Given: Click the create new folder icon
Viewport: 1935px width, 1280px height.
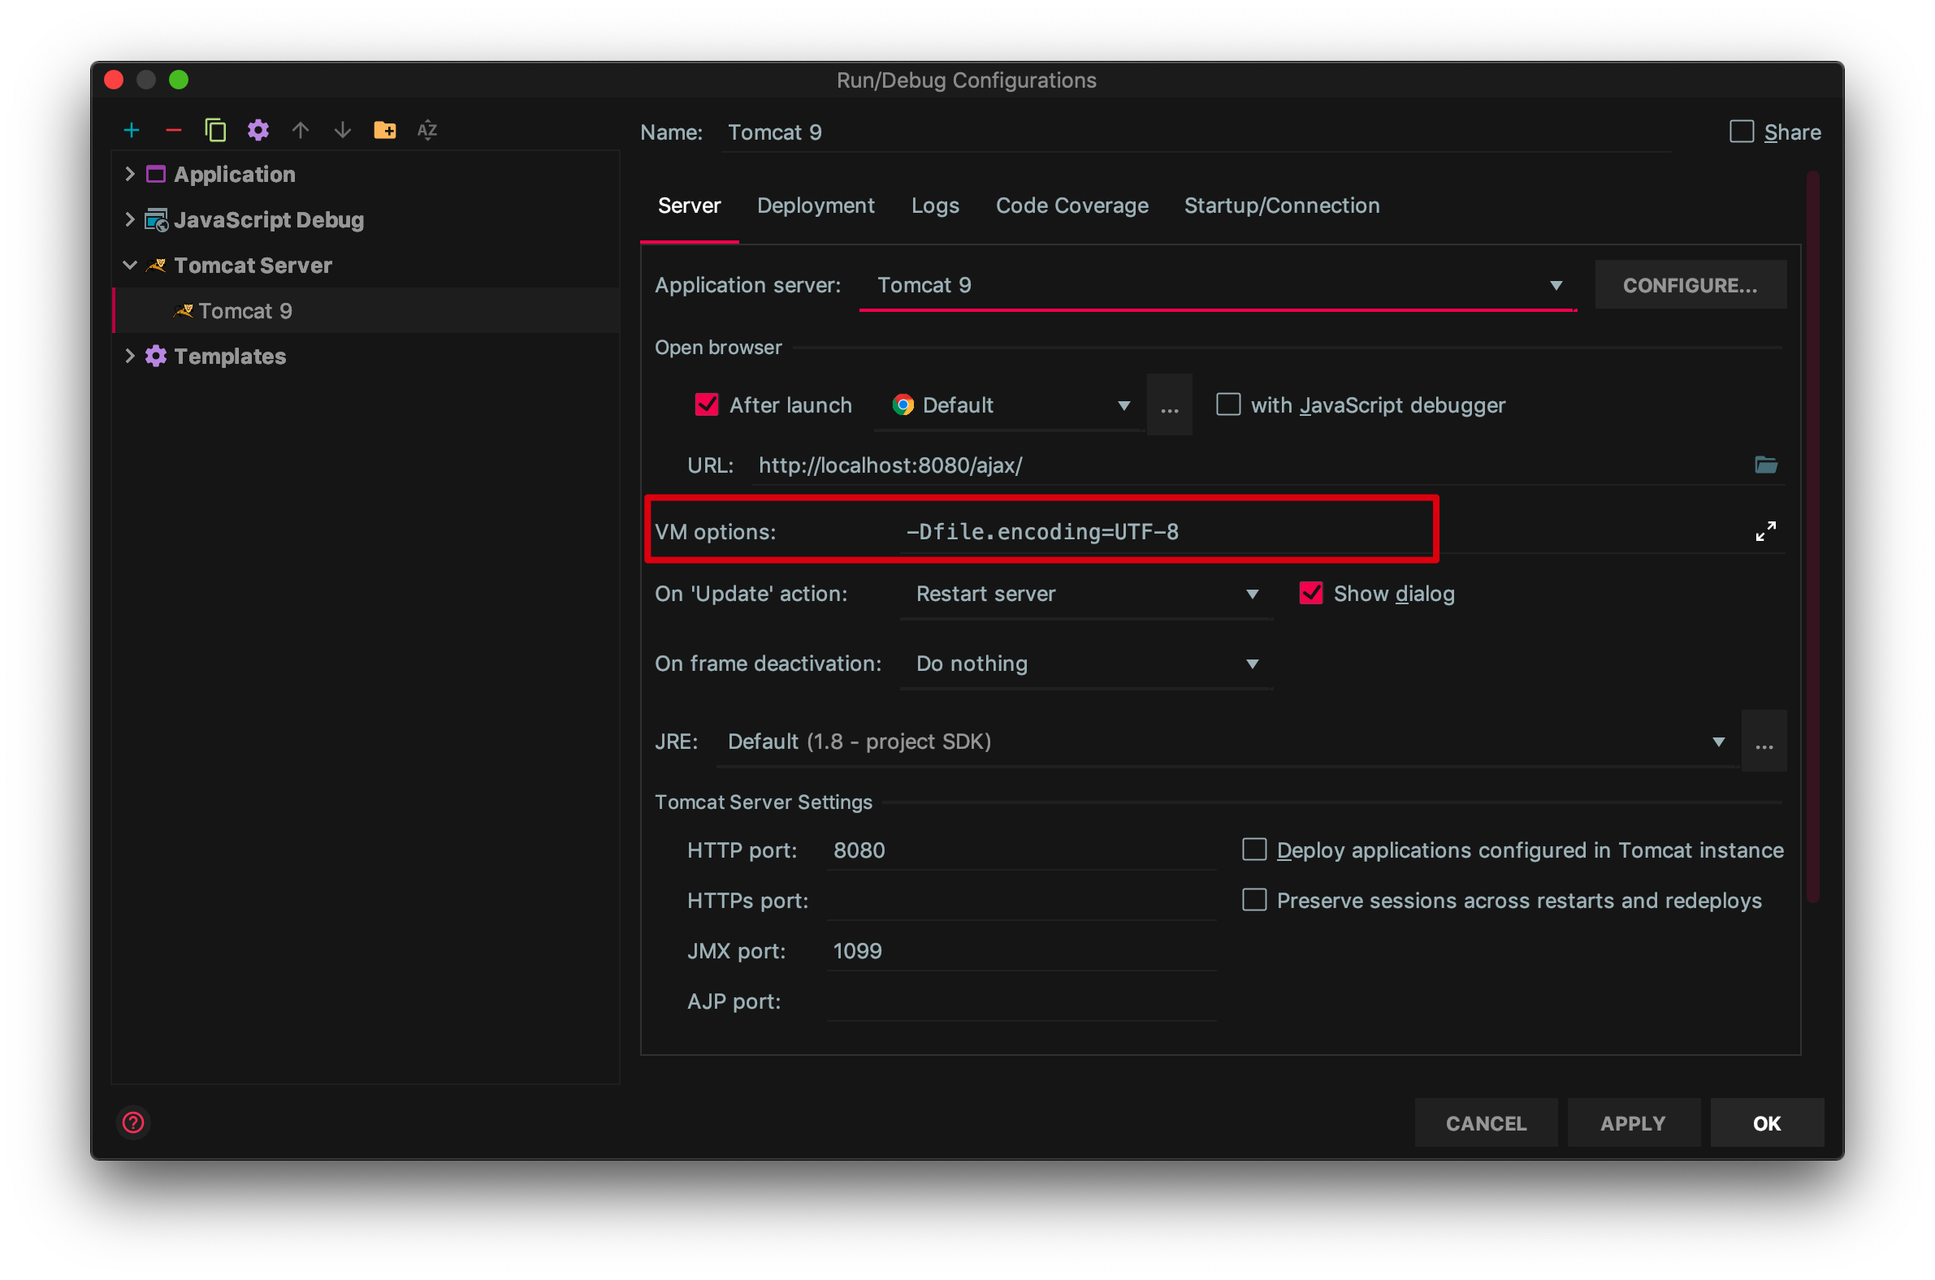Looking at the screenshot, I should point(384,131).
